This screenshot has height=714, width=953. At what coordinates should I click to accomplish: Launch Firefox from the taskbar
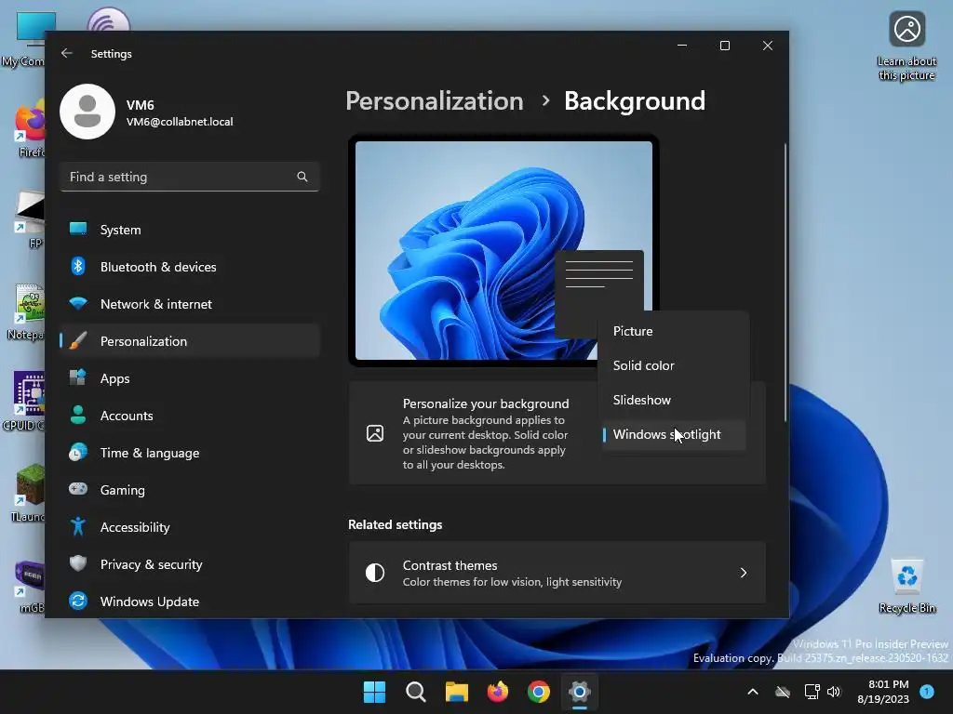pyautogui.click(x=498, y=692)
